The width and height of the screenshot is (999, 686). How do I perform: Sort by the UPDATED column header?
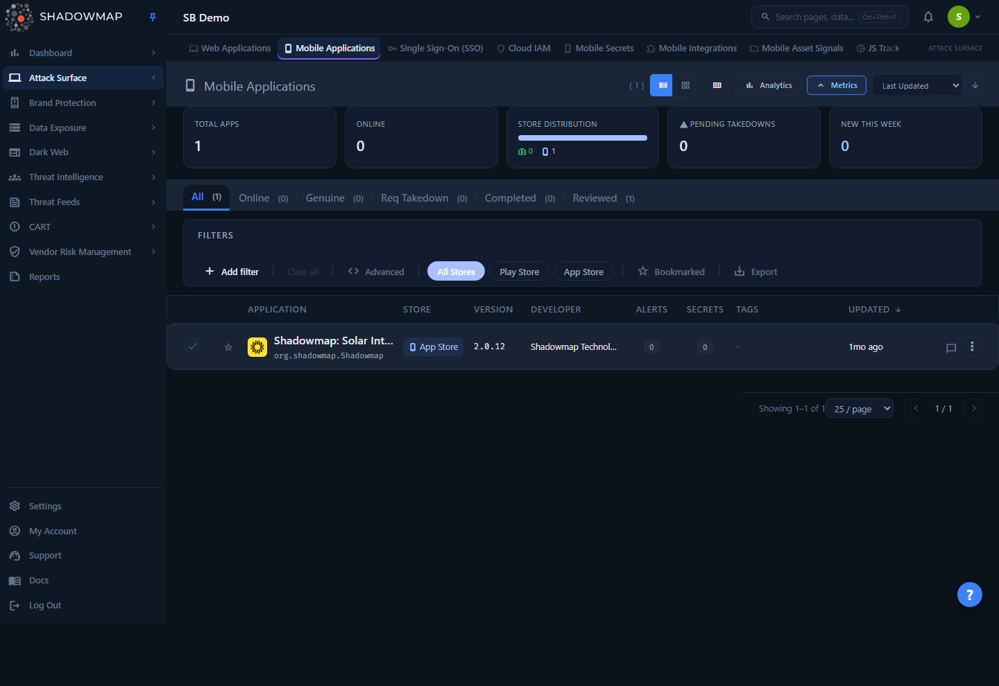(x=875, y=310)
